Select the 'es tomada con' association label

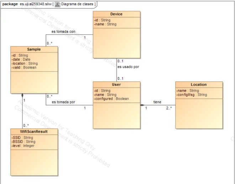tap(63, 32)
